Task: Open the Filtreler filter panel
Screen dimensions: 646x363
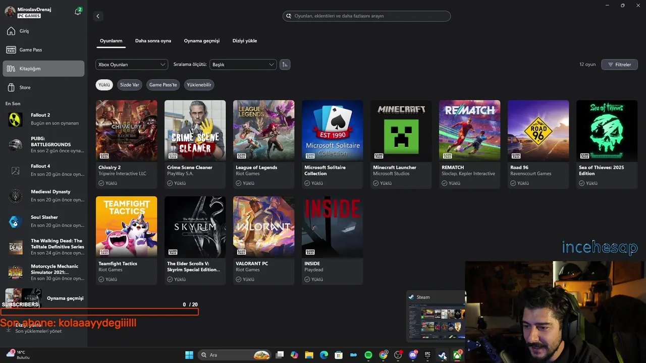Action: click(619, 65)
